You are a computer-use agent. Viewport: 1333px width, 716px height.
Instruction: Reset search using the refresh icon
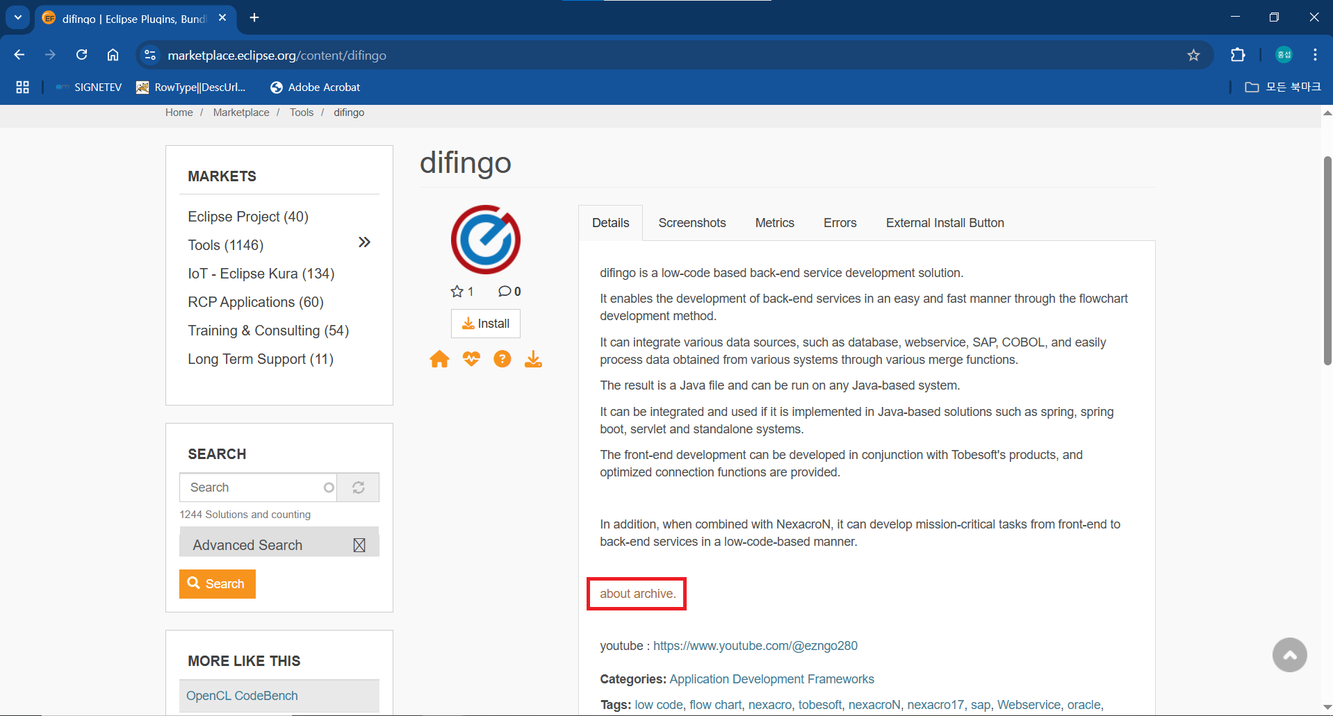[x=358, y=488]
